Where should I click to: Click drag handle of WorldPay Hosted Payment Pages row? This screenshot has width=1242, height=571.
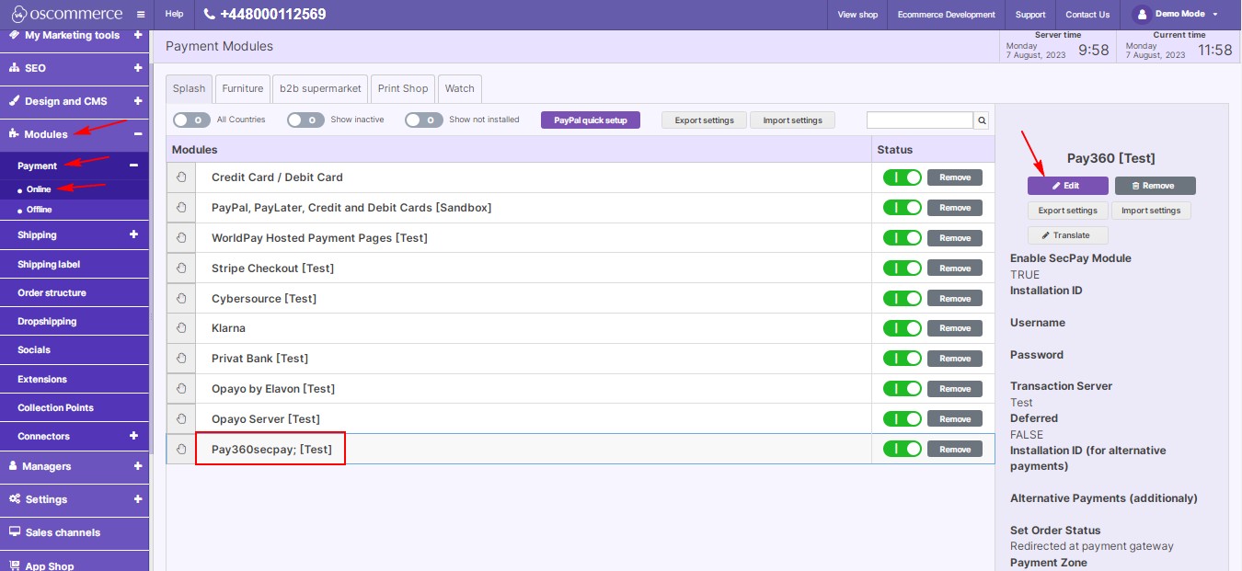click(x=181, y=238)
